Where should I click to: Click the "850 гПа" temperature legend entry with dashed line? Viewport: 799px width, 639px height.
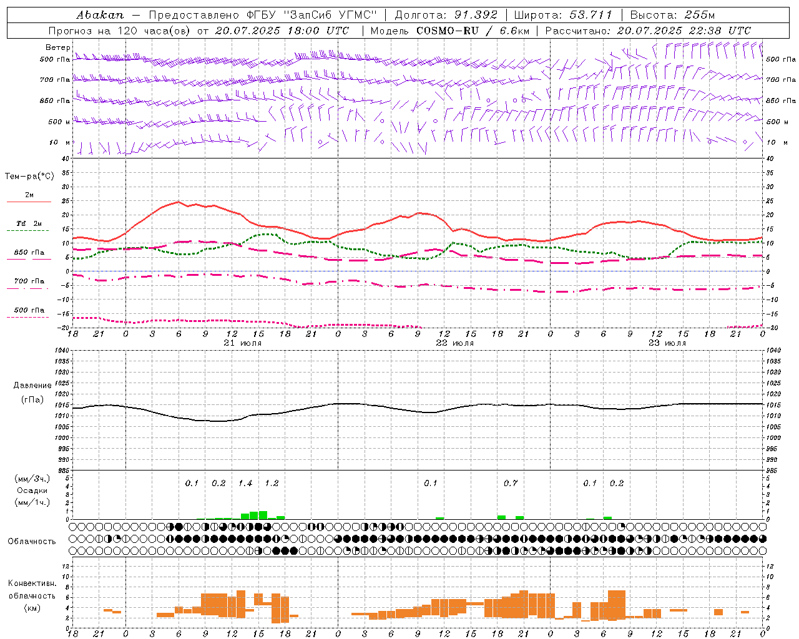click(29, 253)
